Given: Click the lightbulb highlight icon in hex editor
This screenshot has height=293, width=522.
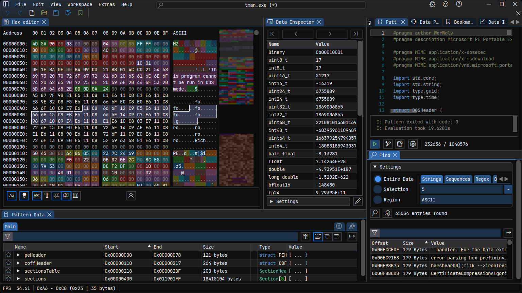Looking at the screenshot, I should click(24, 195).
